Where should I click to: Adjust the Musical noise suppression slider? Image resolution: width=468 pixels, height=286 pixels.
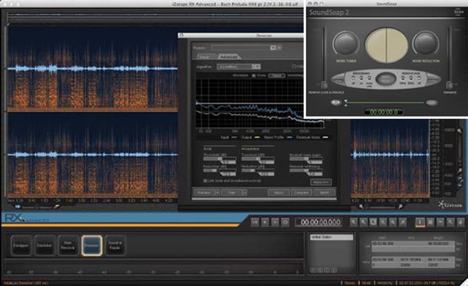tap(306, 159)
